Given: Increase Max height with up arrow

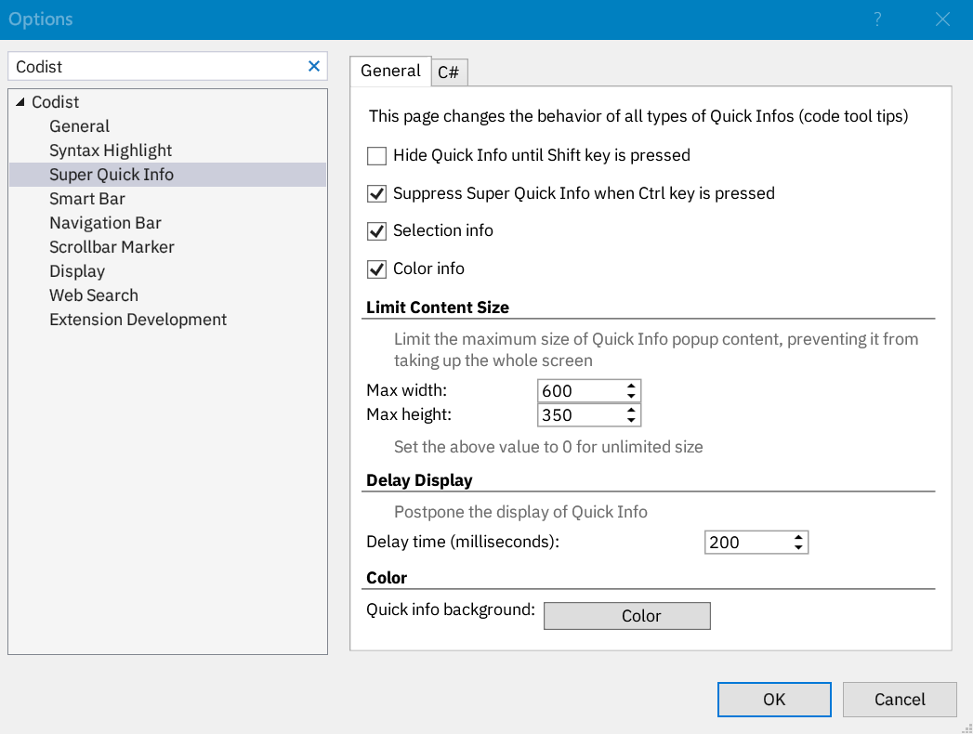Looking at the screenshot, I should point(631,410).
